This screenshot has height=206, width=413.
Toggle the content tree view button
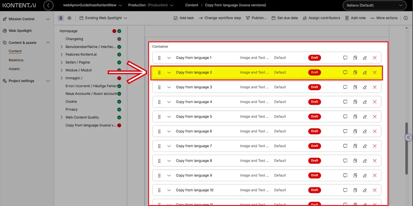(x=61, y=18)
